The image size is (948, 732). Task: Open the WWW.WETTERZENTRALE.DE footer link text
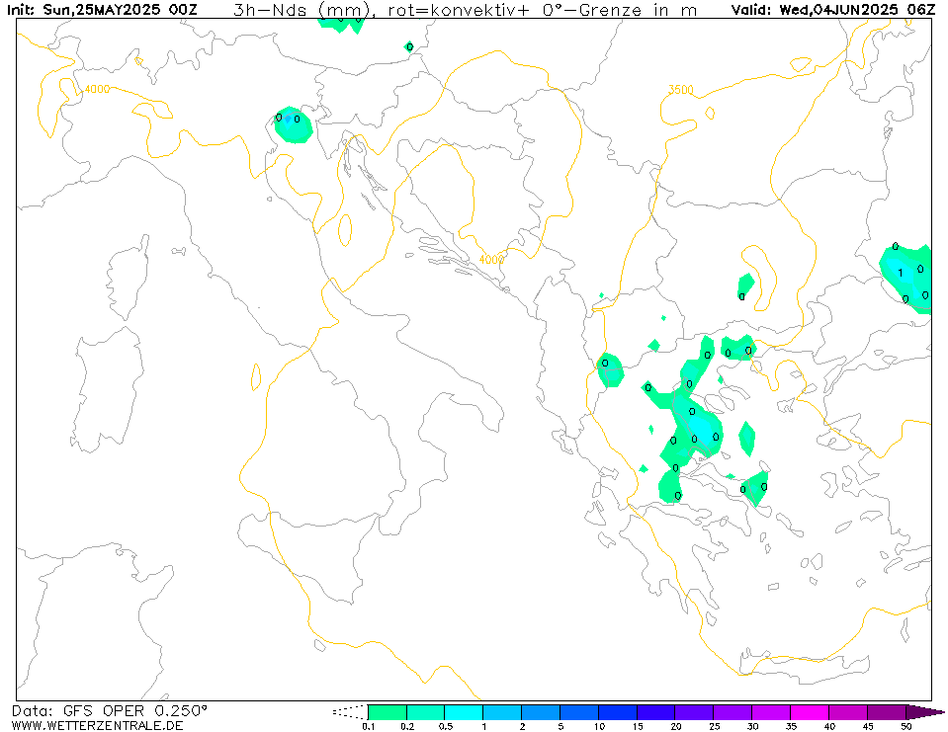click(x=97, y=725)
